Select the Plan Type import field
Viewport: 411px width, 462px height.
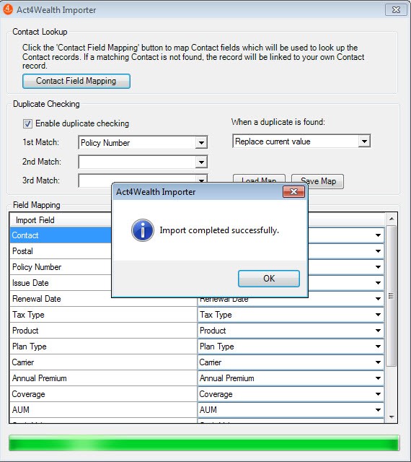(103, 346)
